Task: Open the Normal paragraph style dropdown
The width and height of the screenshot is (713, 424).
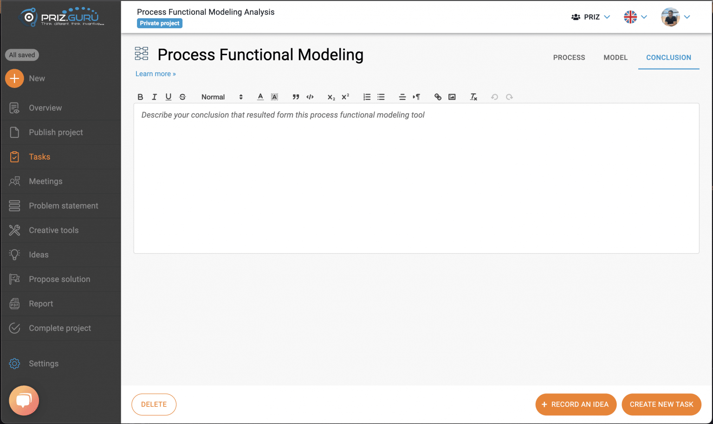Action: point(222,97)
